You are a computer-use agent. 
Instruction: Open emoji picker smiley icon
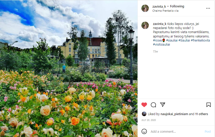[144, 131]
